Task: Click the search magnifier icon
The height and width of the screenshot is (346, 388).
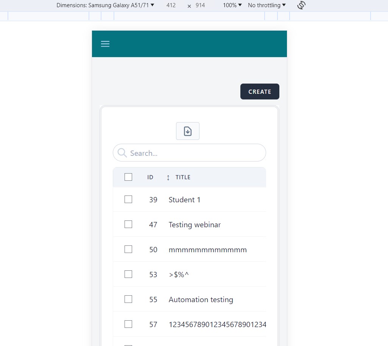Action: (x=122, y=153)
